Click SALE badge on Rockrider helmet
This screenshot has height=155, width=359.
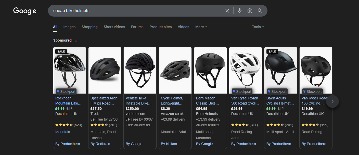(x=61, y=51)
